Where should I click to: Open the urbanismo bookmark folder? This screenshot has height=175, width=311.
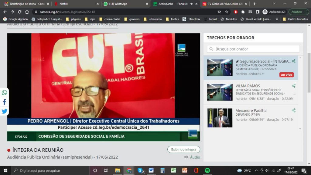point(153,19)
